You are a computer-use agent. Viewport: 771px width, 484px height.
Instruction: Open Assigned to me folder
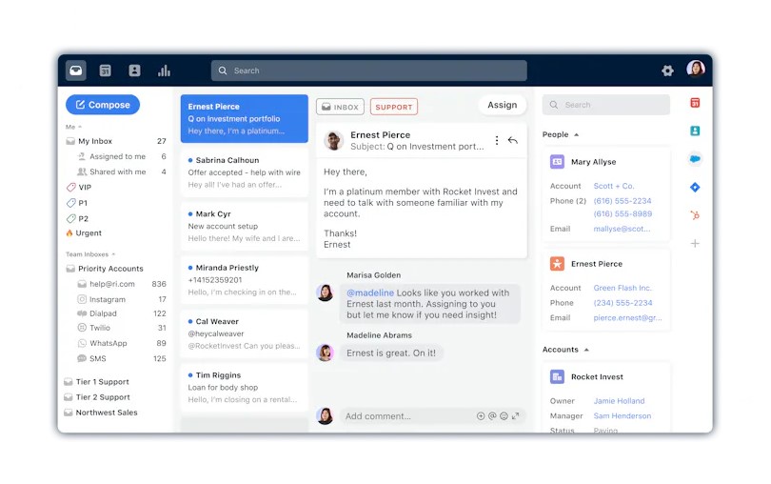click(x=122, y=156)
